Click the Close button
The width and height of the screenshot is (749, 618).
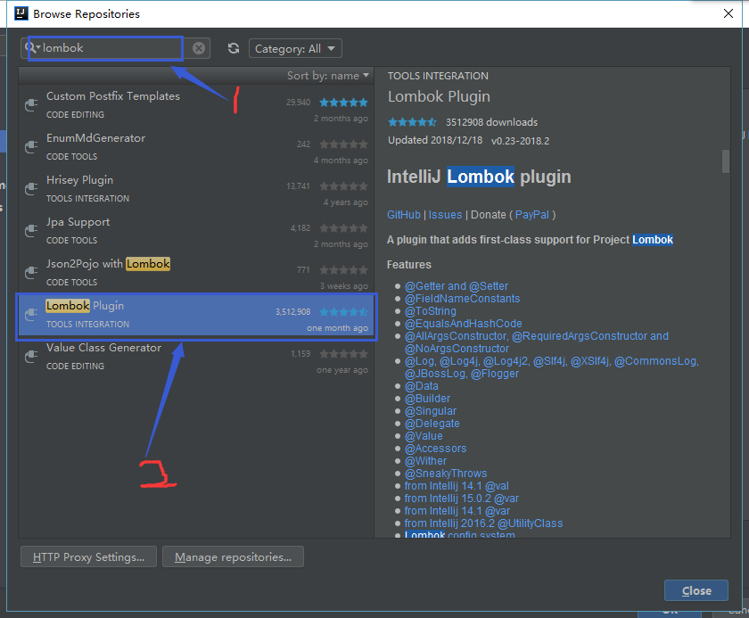(x=695, y=590)
